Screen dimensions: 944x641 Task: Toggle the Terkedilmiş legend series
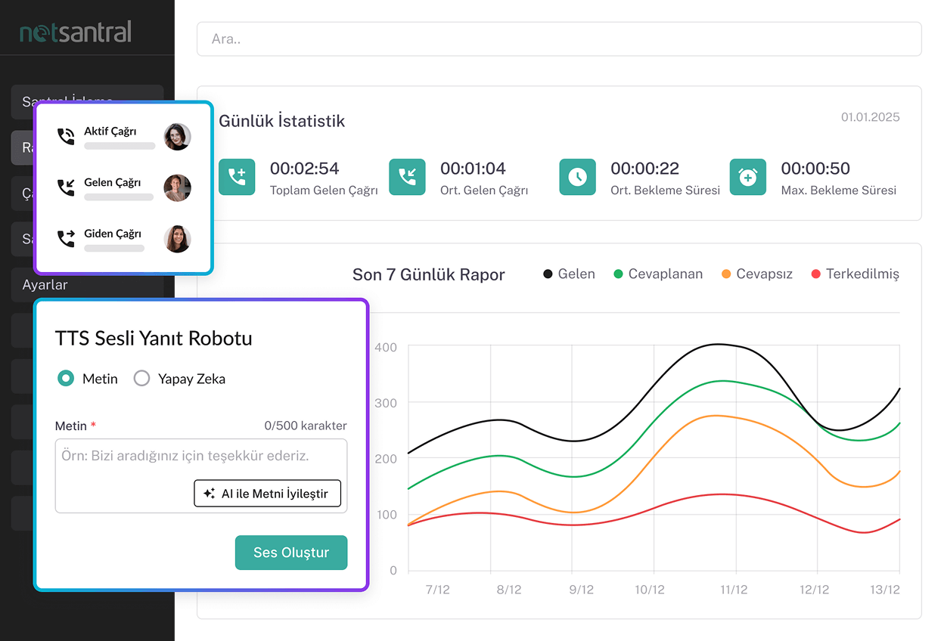855,274
